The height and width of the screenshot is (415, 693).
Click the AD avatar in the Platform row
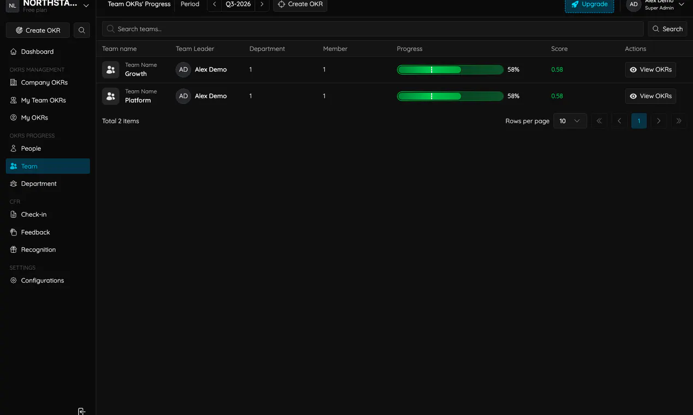pyautogui.click(x=183, y=96)
